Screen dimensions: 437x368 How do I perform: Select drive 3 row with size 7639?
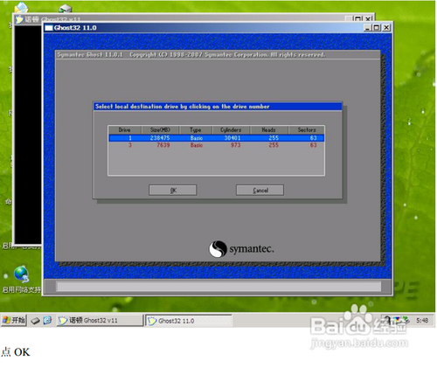216,145
